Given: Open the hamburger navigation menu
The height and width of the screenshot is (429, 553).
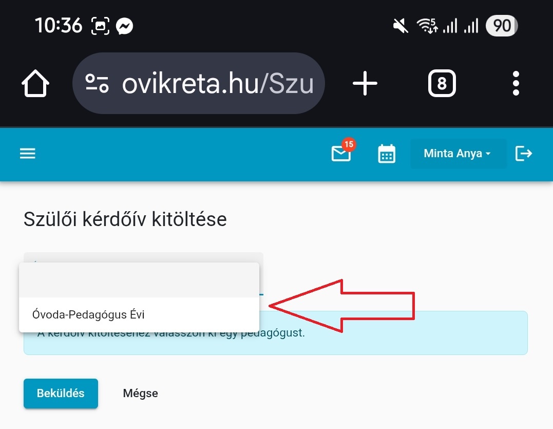Looking at the screenshot, I should point(28,154).
